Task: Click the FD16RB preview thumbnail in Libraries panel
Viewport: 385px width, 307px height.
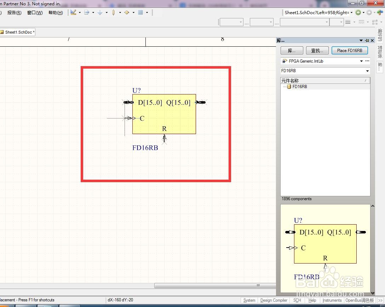Action: pos(325,248)
